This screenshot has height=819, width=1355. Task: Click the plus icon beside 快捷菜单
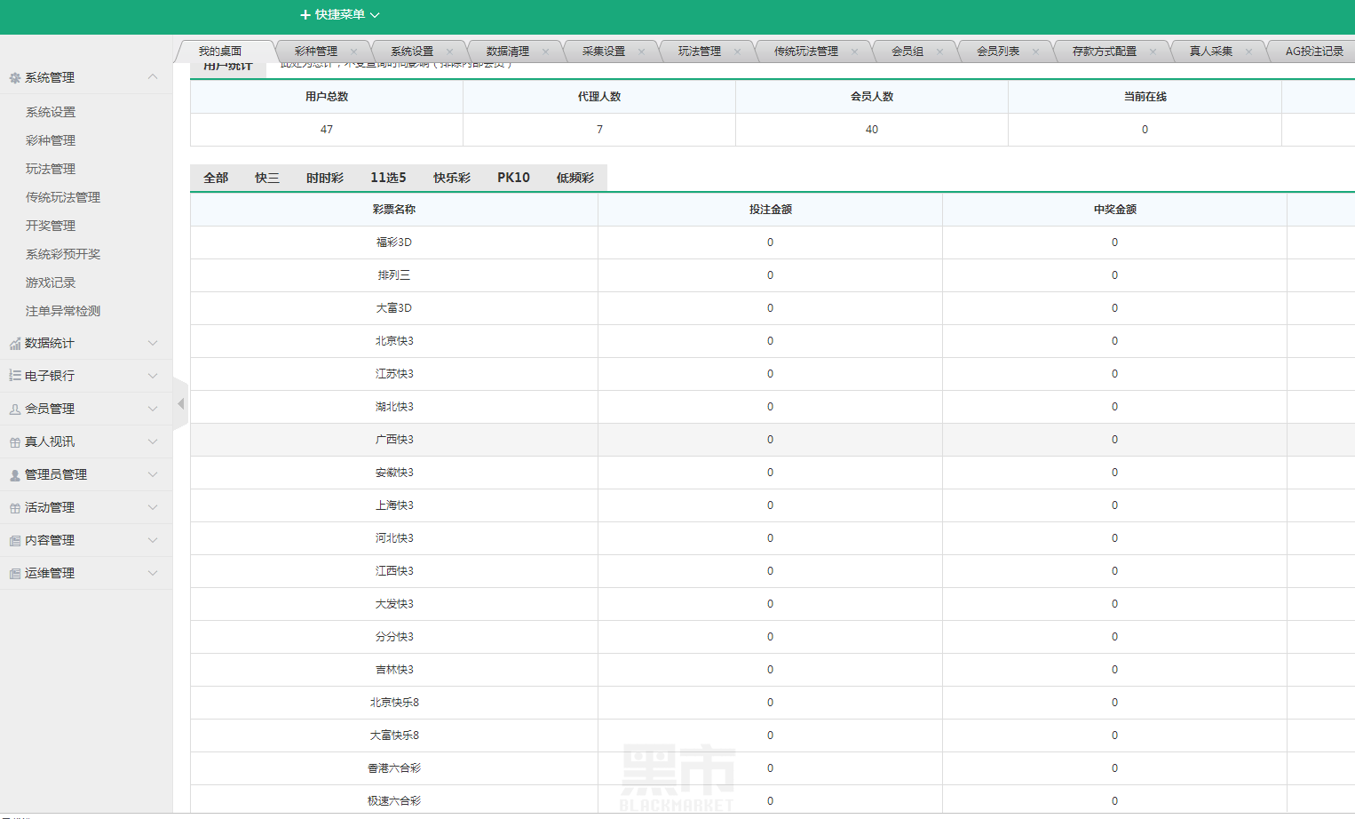tap(305, 15)
